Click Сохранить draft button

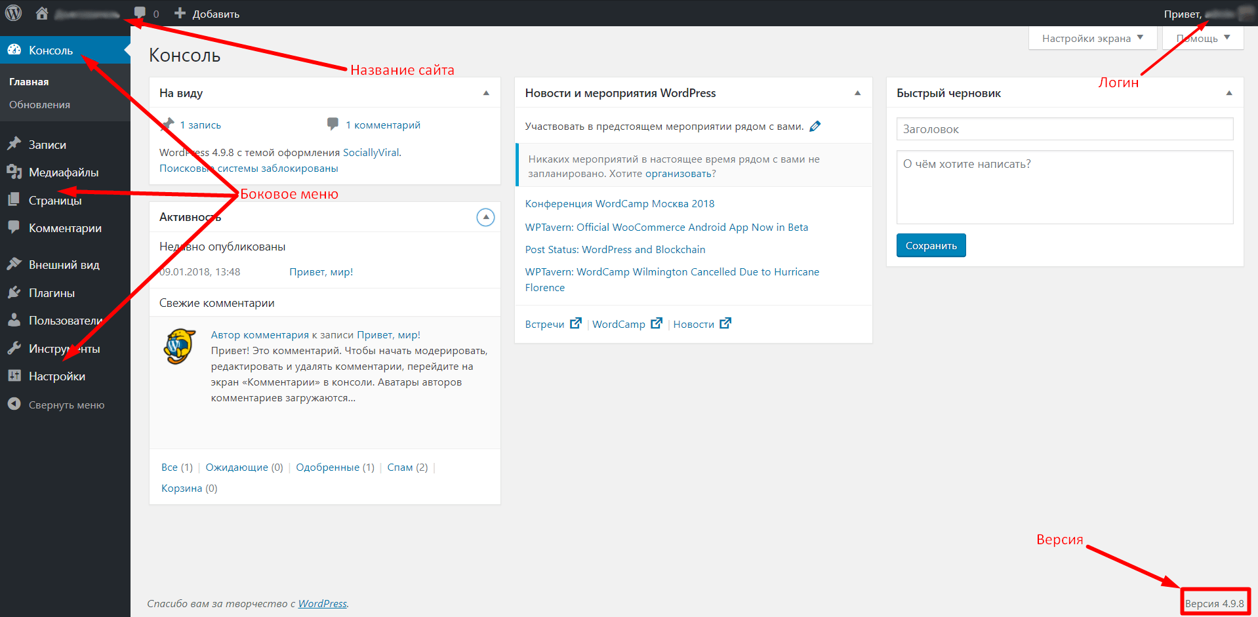931,245
